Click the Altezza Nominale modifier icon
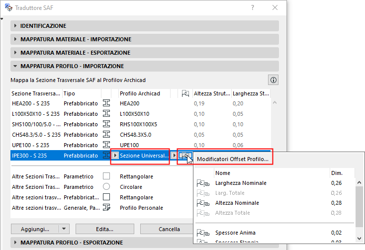Screen dimensions: 365x250 (x=203, y=203)
